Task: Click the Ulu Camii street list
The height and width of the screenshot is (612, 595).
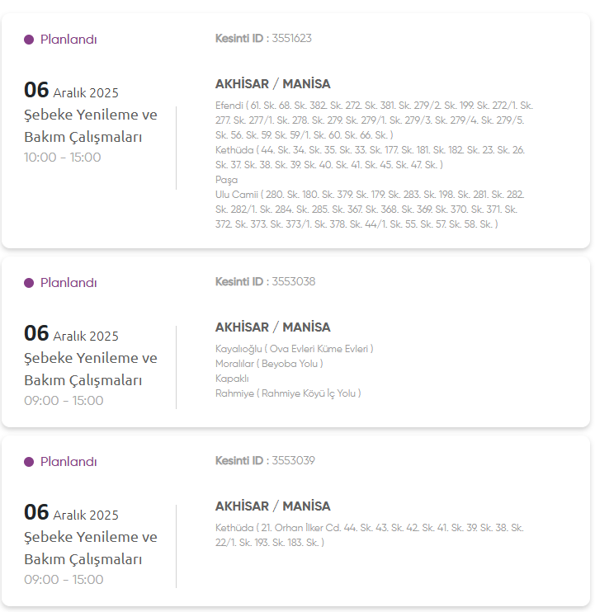Action: 370,209
